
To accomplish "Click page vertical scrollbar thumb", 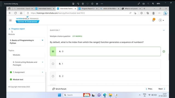I will click(168, 57).
